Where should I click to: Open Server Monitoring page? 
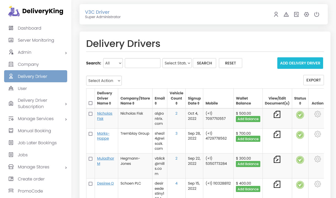point(36,40)
